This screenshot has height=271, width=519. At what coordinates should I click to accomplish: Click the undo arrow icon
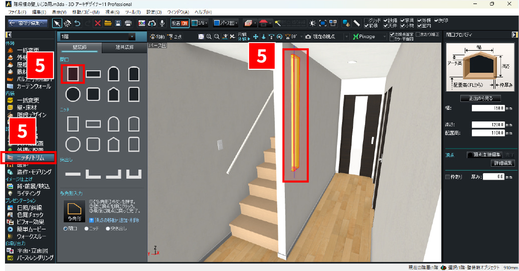coord(77,23)
